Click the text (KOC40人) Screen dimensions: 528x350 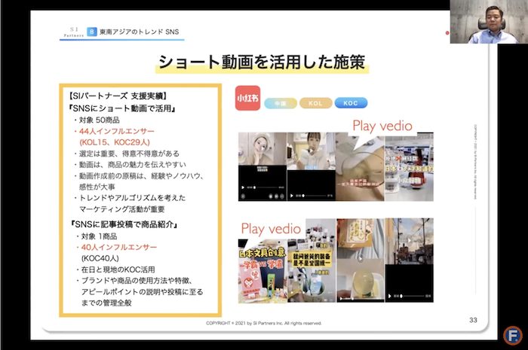coord(100,259)
